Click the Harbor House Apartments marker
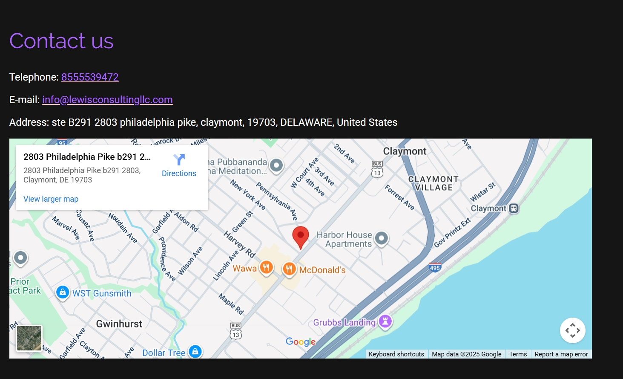The width and height of the screenshot is (623, 379). pos(382,239)
